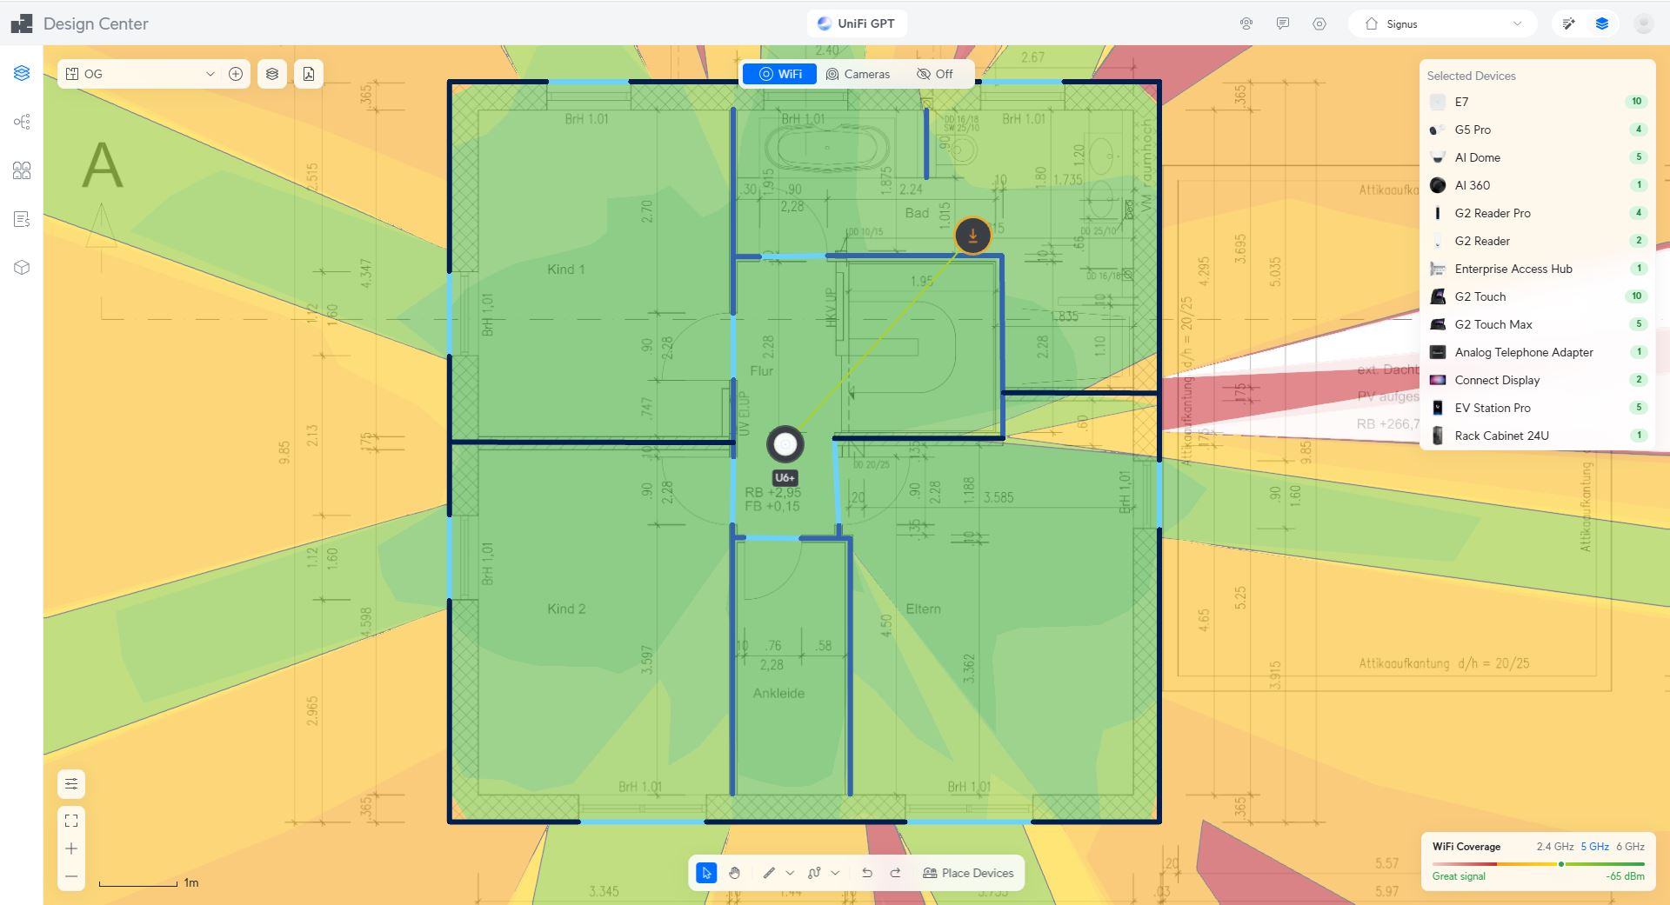Select AI 360 in device list
Image resolution: width=1670 pixels, height=905 pixels.
coord(1537,185)
